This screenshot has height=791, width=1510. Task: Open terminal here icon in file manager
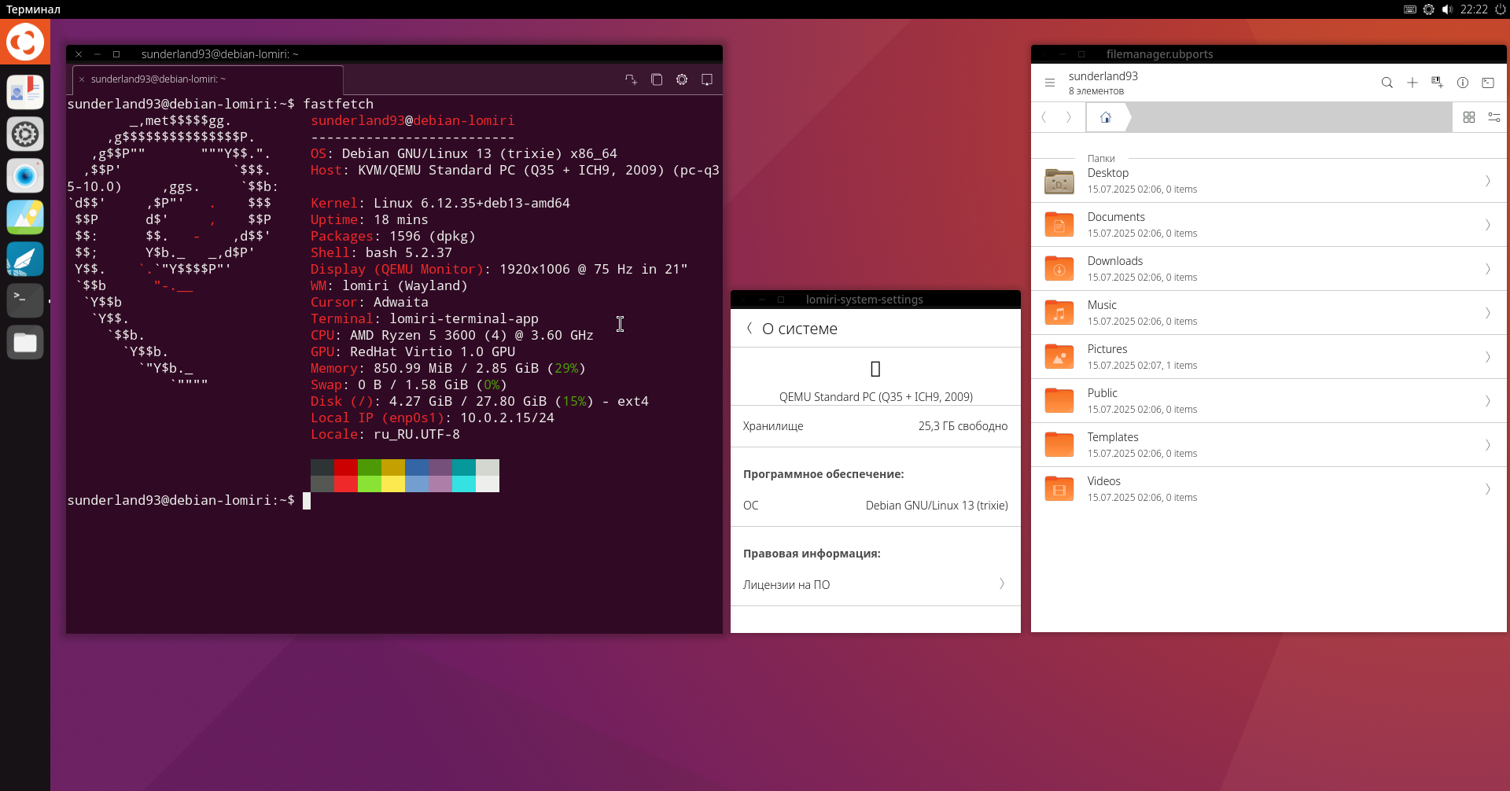coord(1487,83)
